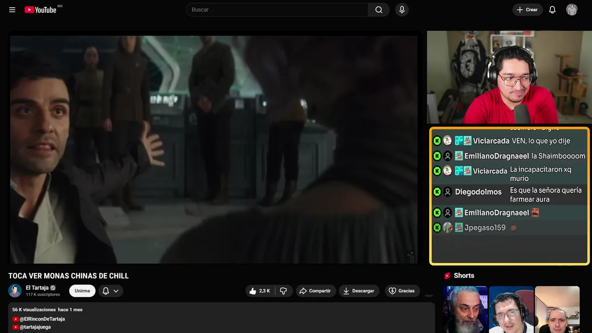Click the video player frame
592x333 pixels.
pyautogui.click(x=214, y=149)
